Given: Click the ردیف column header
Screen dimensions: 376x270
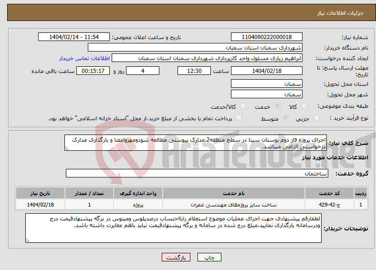Looking at the screenshot, I should 361,193.
